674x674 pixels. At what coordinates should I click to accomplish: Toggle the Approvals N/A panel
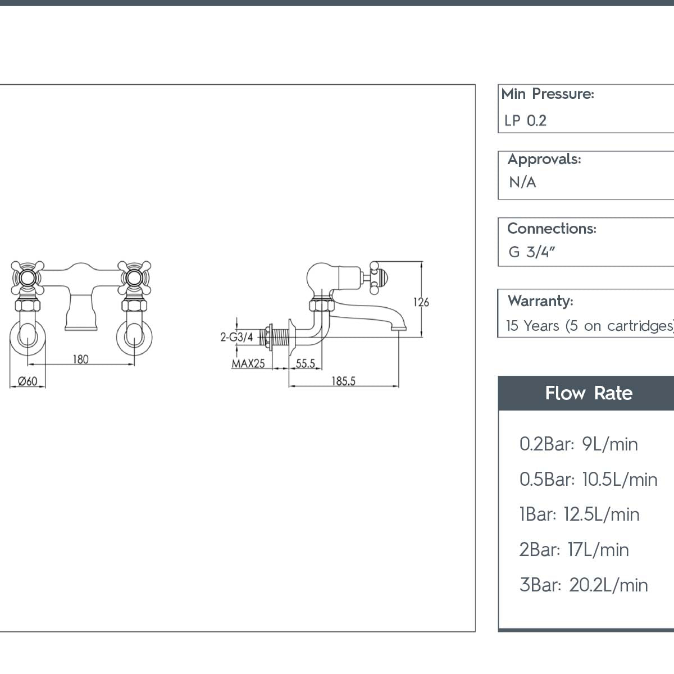pyautogui.click(x=584, y=174)
